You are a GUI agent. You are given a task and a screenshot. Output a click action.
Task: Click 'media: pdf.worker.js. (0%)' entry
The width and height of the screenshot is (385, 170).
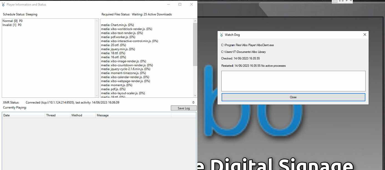click(118, 37)
